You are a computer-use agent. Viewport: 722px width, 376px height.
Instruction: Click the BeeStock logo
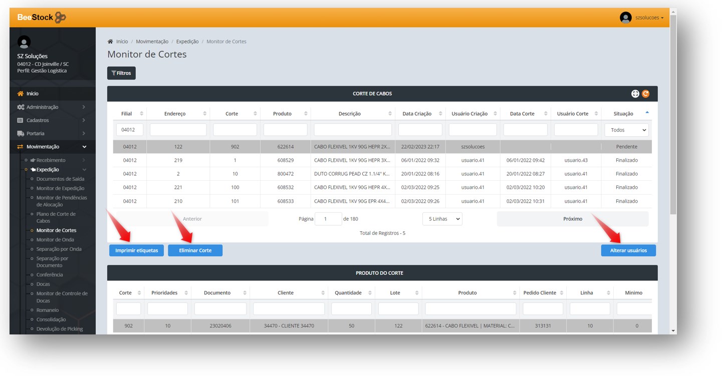pyautogui.click(x=42, y=18)
